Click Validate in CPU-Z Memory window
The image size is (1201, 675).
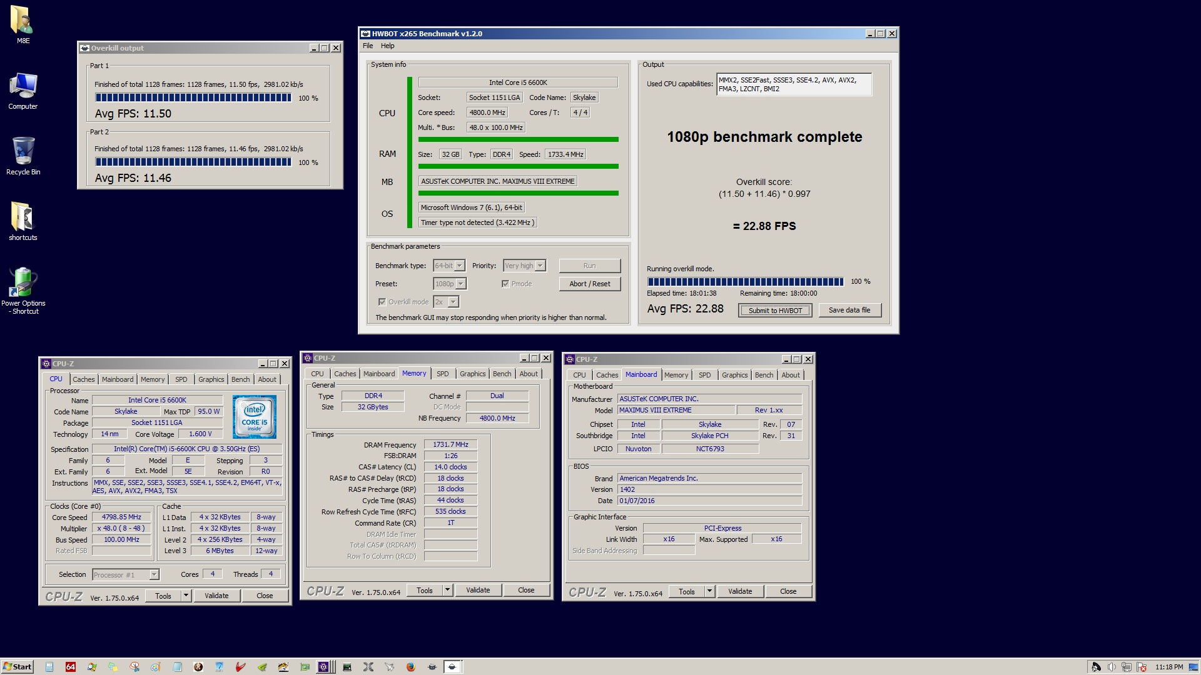pyautogui.click(x=478, y=591)
